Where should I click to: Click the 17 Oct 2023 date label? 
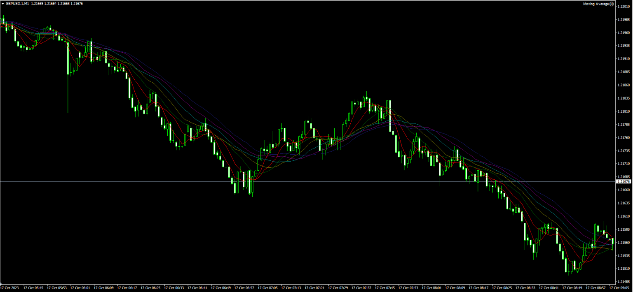(x=9, y=288)
